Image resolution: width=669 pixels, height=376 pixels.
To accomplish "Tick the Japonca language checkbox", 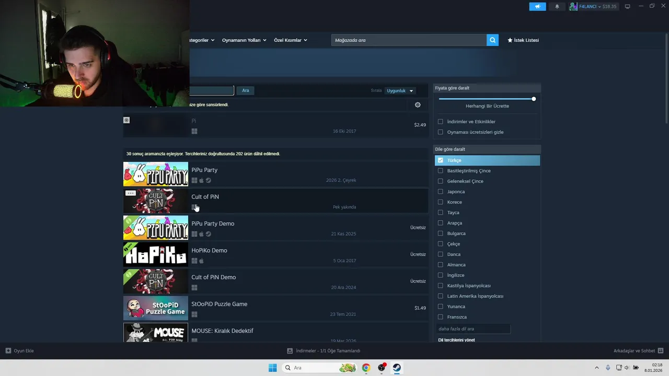I will point(441,192).
